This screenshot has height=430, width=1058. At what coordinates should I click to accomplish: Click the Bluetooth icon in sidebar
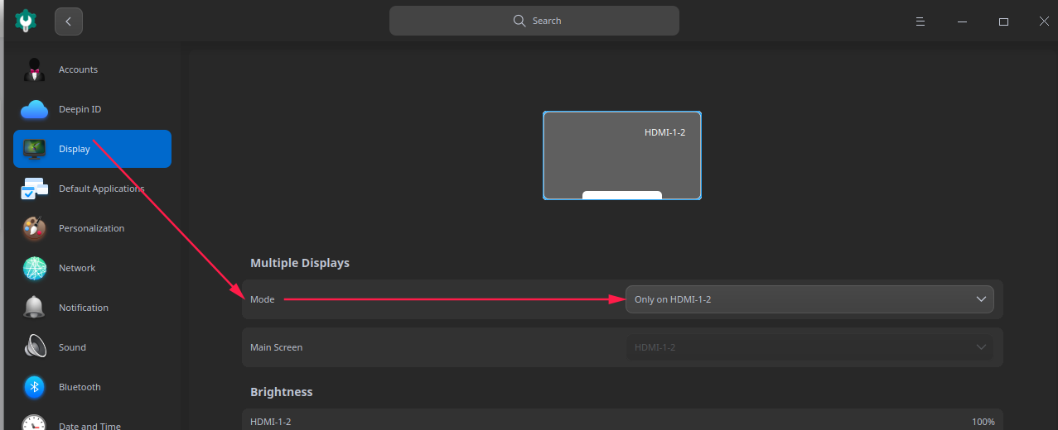(x=34, y=387)
